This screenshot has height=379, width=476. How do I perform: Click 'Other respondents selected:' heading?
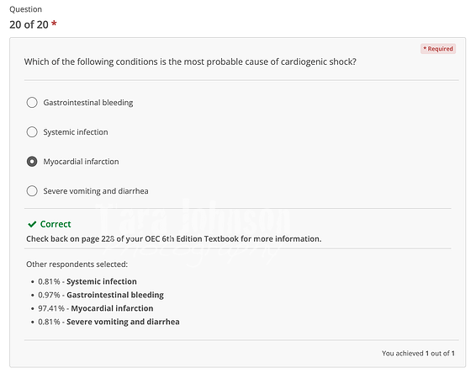point(77,264)
